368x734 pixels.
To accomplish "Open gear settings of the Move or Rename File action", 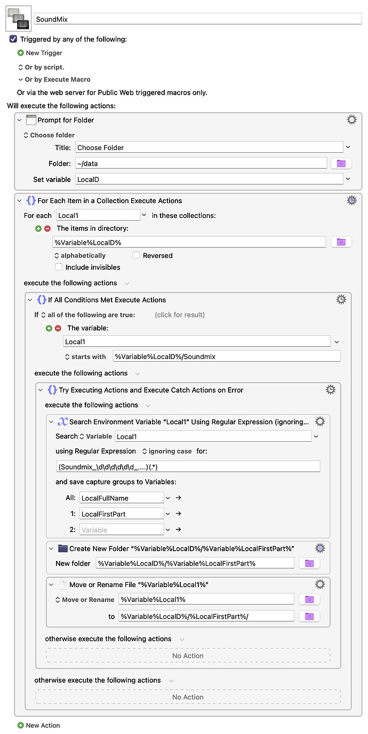I will (x=319, y=584).
